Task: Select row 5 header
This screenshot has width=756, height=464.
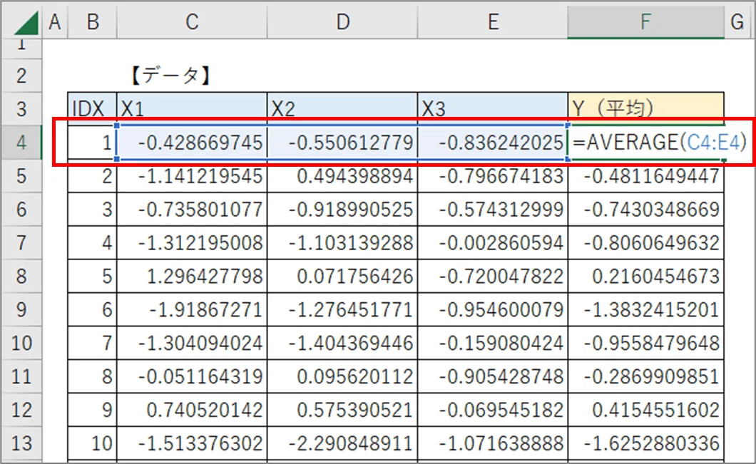Action: click(21, 176)
